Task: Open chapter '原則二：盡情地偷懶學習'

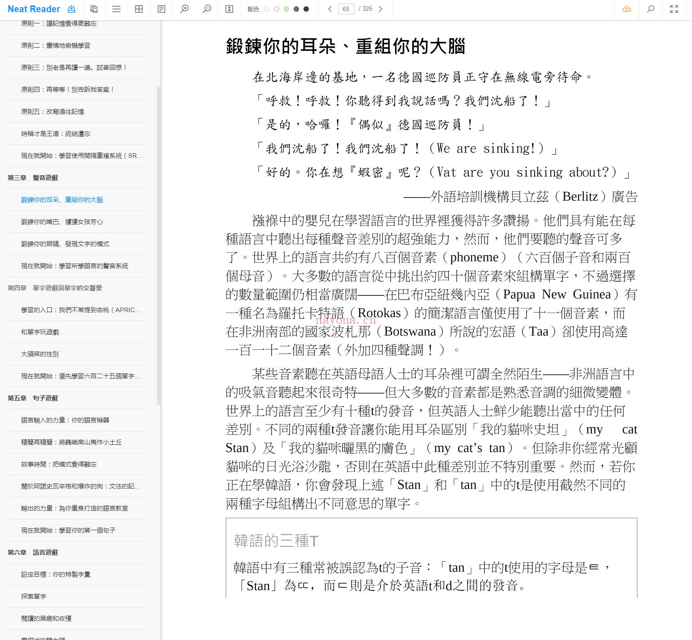Action: tap(56, 45)
